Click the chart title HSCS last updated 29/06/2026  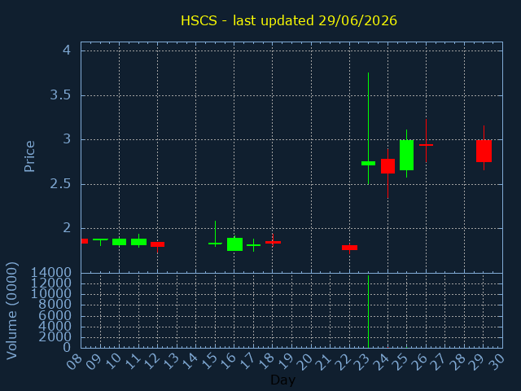coord(289,20)
